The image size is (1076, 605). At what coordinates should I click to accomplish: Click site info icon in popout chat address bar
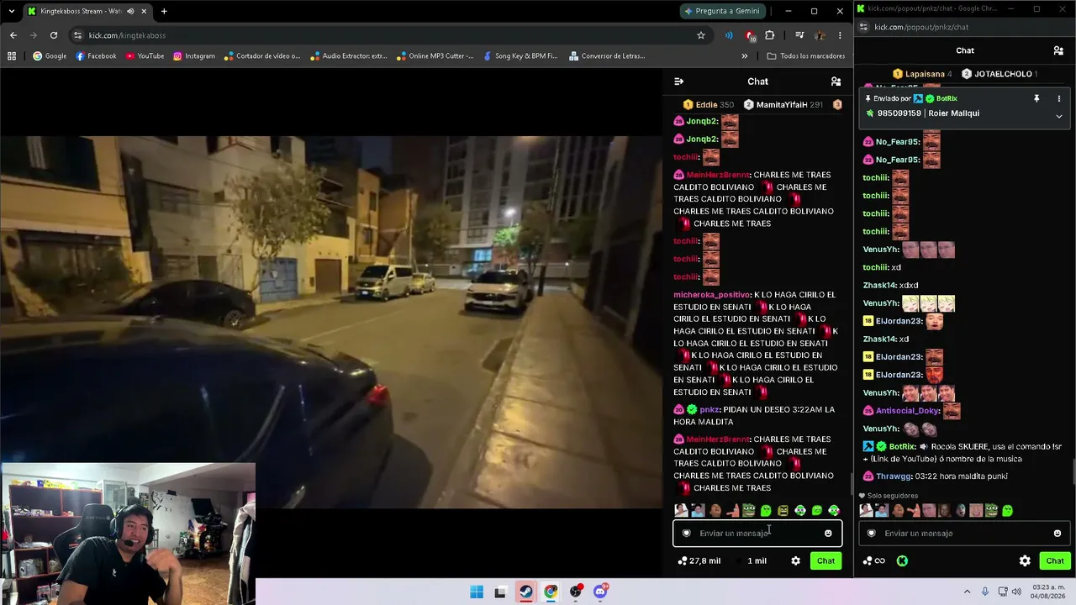(x=863, y=27)
